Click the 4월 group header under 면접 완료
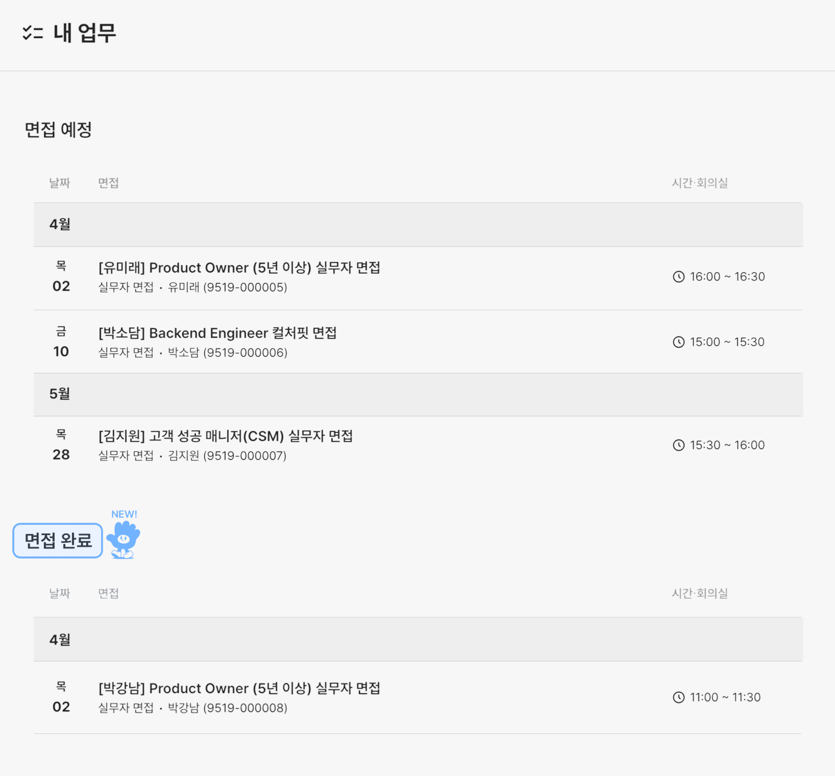This screenshot has height=776, width=835. 60,640
